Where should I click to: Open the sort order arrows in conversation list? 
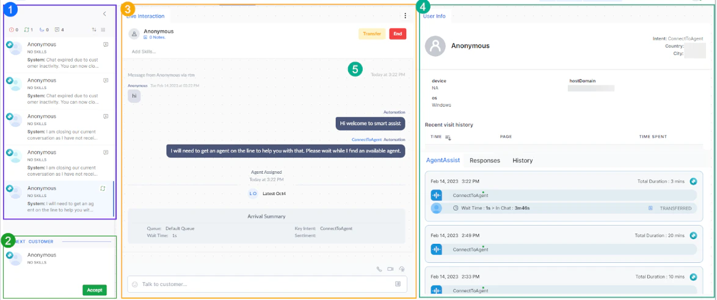pyautogui.click(x=94, y=30)
